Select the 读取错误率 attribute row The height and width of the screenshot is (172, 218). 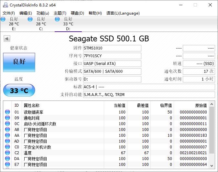106,112
